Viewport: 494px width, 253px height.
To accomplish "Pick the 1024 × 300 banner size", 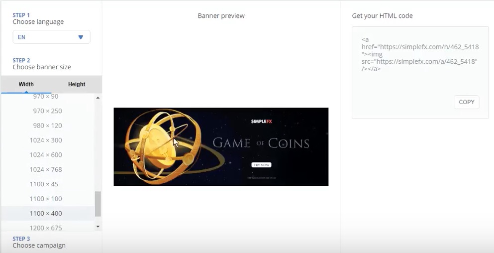I will click(x=46, y=140).
